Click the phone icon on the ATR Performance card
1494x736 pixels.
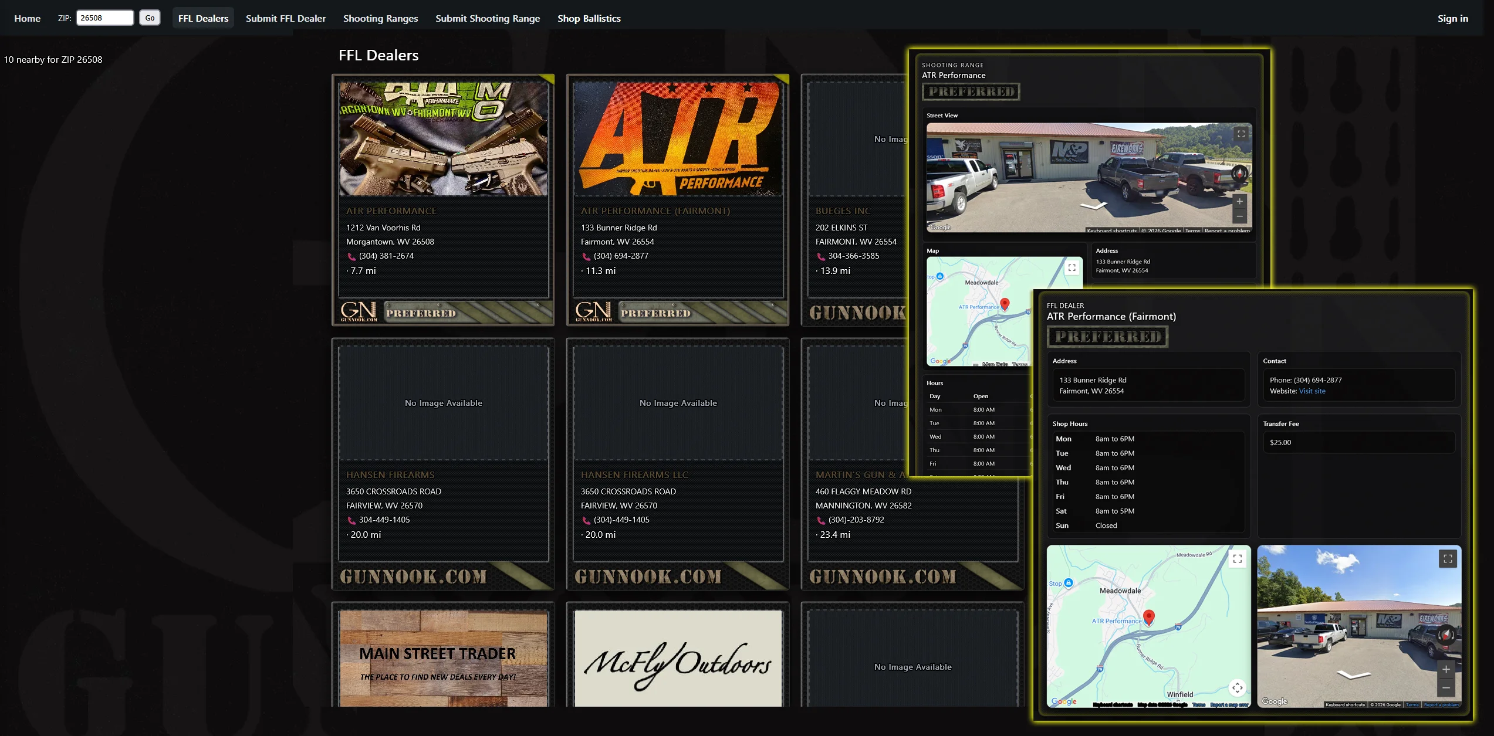coord(351,256)
